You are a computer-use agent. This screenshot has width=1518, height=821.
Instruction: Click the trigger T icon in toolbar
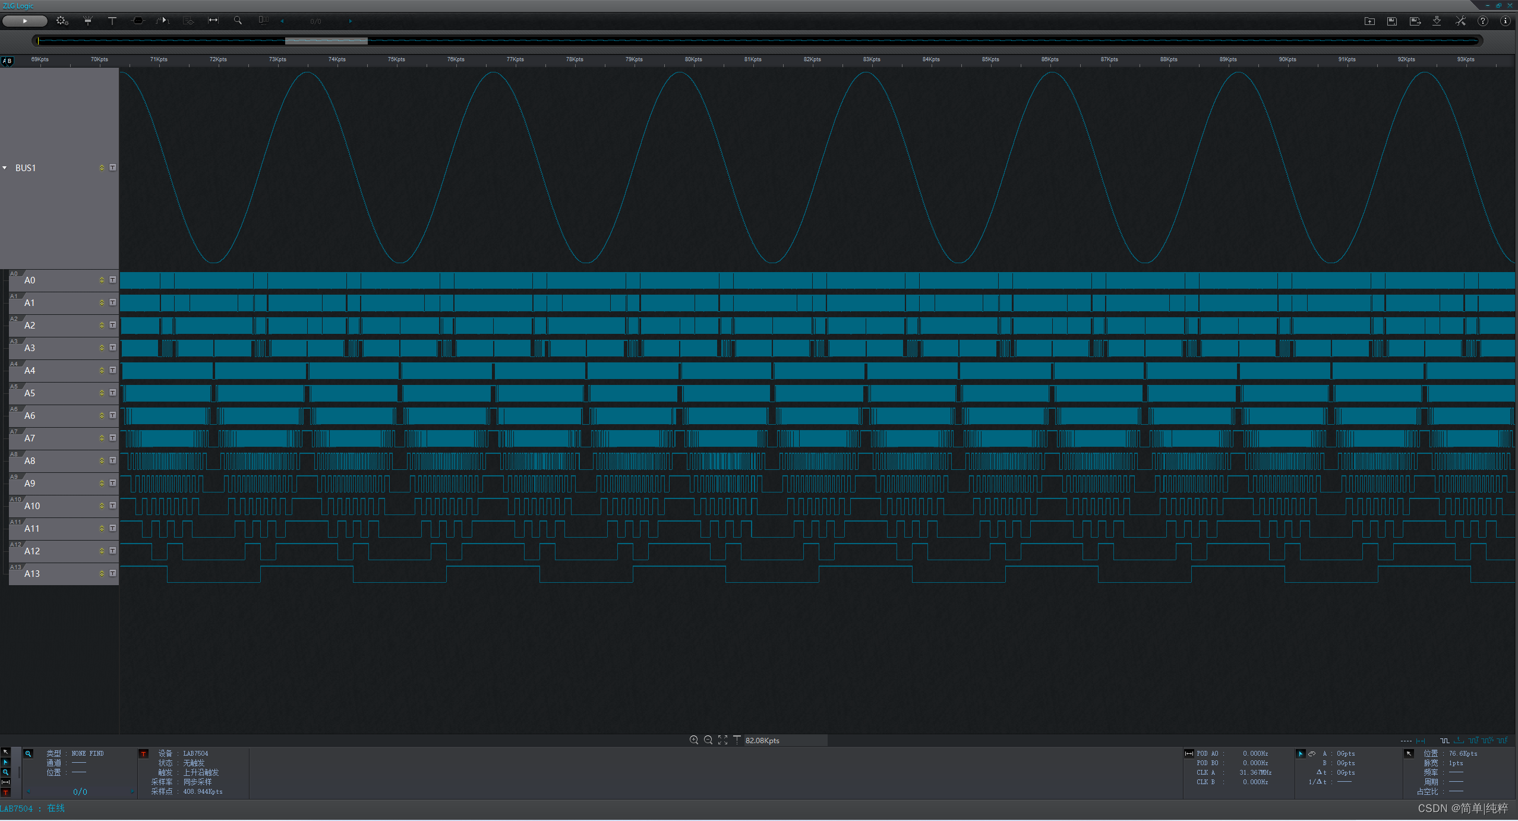(112, 21)
